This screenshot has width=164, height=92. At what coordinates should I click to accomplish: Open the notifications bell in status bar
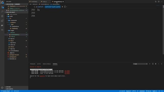tap(162, 91)
